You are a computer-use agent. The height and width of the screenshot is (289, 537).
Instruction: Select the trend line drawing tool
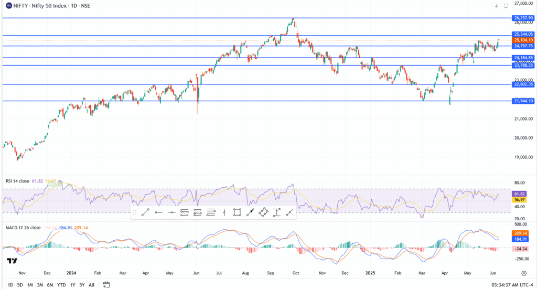[145, 212]
